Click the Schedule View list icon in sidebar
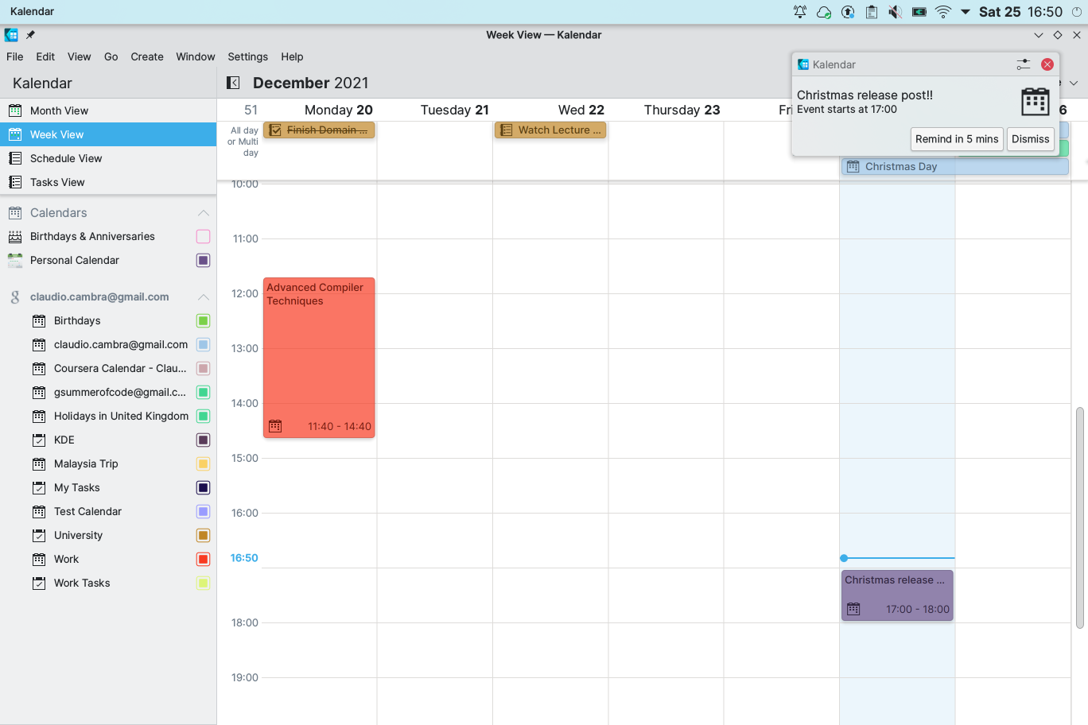1088x725 pixels. 15,158
